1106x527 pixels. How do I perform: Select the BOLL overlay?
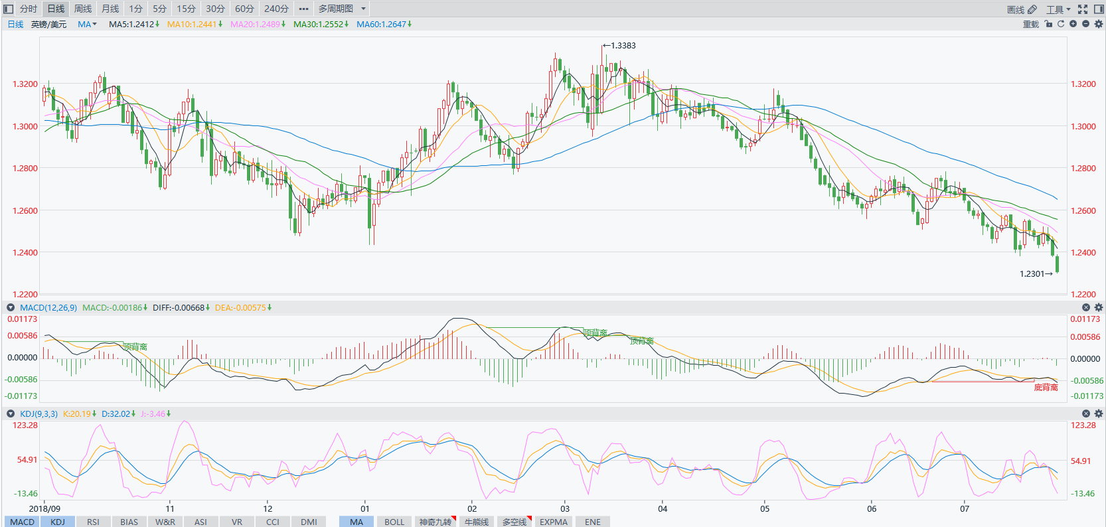click(394, 522)
